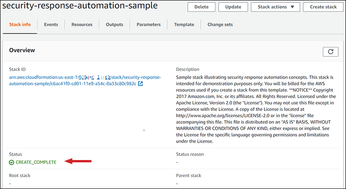Click the refresh icon in Overview
The height and width of the screenshot is (189, 346).
coord(330,52)
